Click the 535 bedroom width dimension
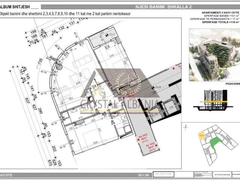 (x=95, y=142)
